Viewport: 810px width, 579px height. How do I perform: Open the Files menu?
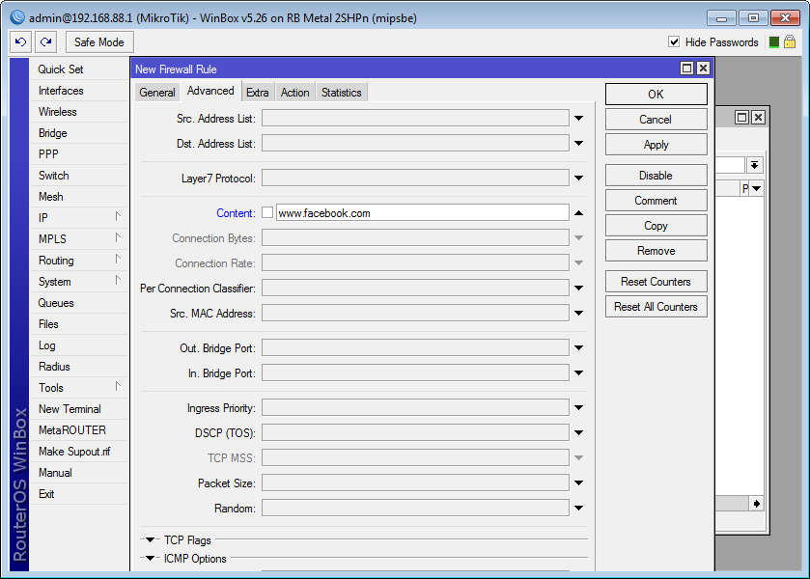(x=79, y=324)
